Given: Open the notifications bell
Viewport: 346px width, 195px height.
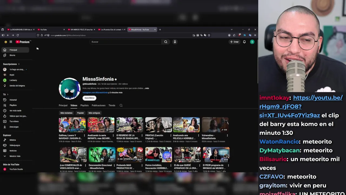Looking at the screenshot, I should 244,42.
